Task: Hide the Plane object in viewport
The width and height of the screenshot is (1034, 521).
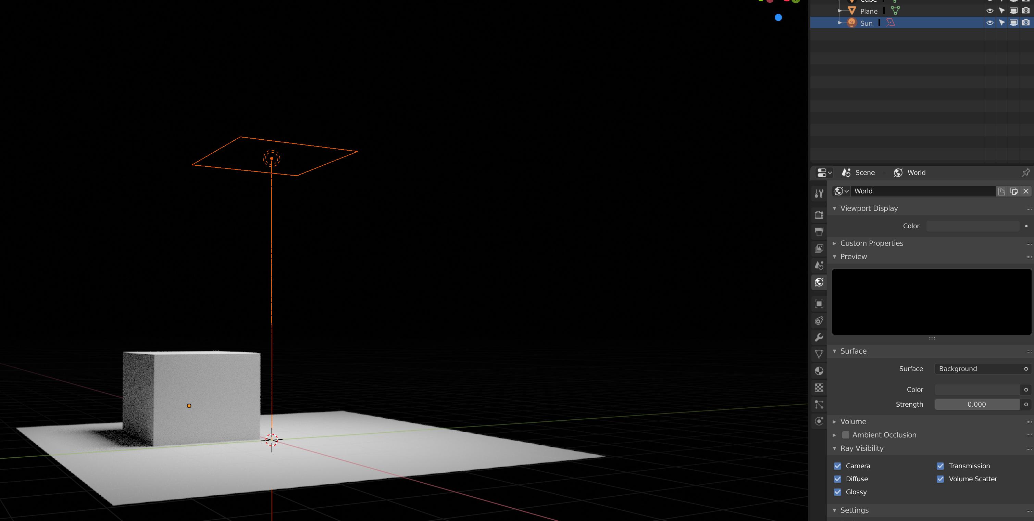Action: (989, 11)
